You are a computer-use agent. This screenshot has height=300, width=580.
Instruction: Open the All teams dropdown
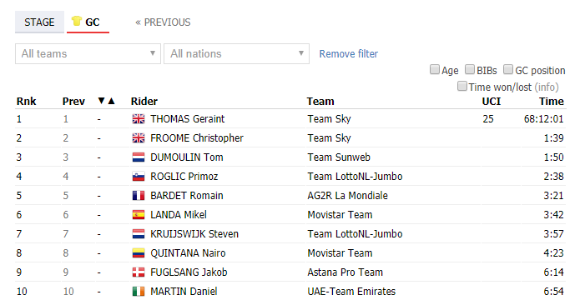pyautogui.click(x=88, y=53)
